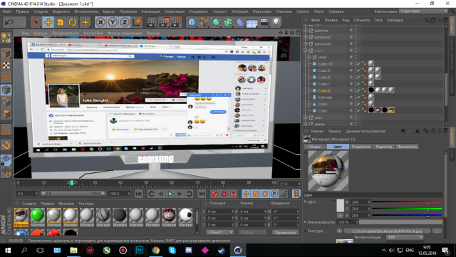Open the Персонаж menu

click(261, 11)
